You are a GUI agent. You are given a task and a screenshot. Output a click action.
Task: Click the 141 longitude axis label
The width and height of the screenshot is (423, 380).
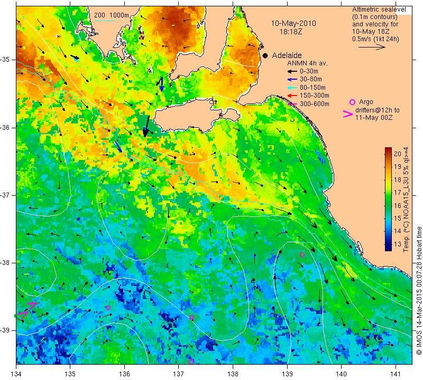(x=396, y=374)
